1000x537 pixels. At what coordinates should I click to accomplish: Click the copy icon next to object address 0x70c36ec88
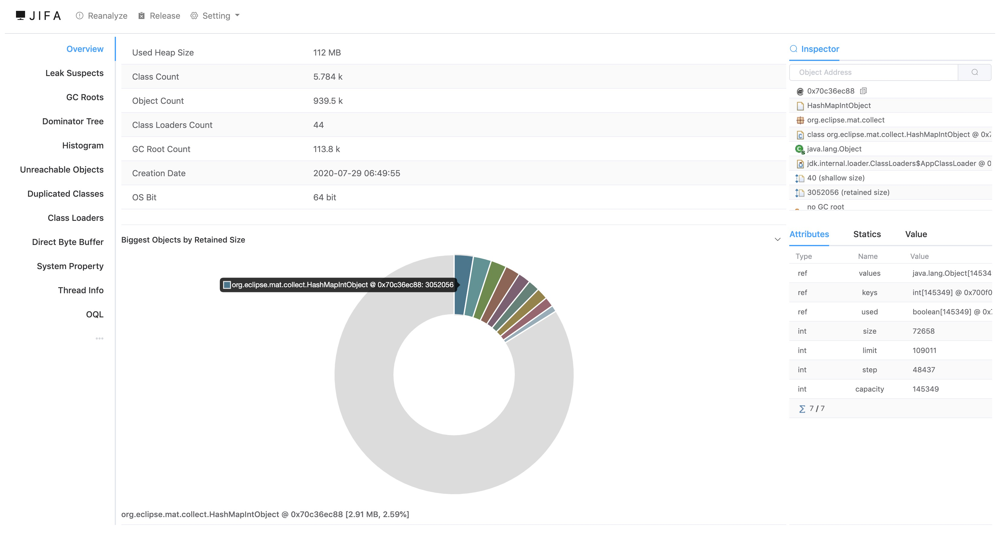tap(864, 91)
